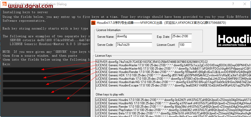Select the SERVER down5g 74a7cb29 key line

152,62
